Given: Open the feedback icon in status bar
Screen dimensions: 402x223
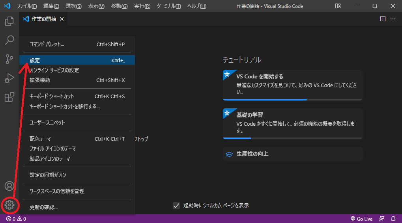Looking at the screenshot, I should [381, 219].
